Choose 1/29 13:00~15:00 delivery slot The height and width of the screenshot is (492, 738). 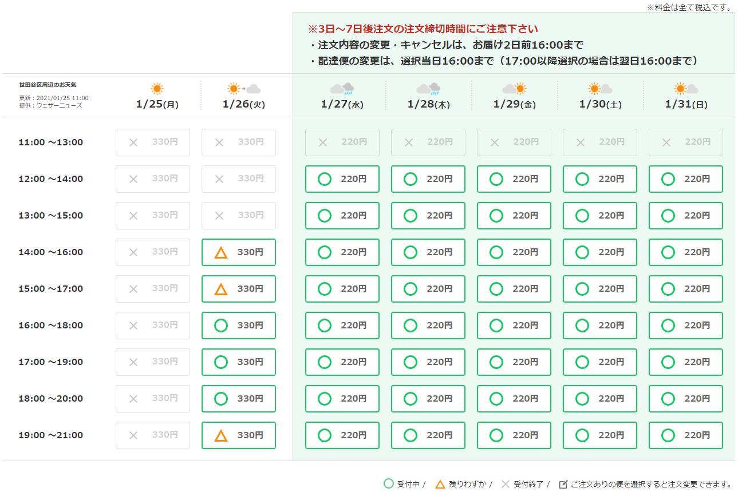click(x=514, y=216)
